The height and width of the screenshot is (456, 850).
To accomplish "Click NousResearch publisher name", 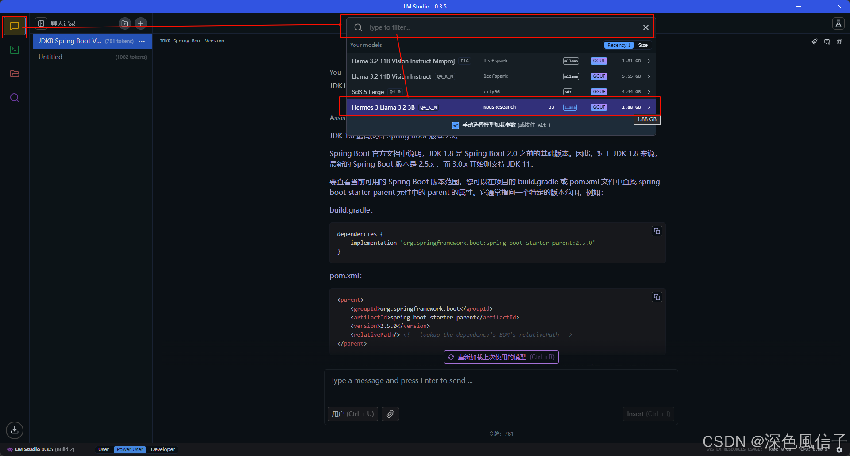I will click(499, 107).
